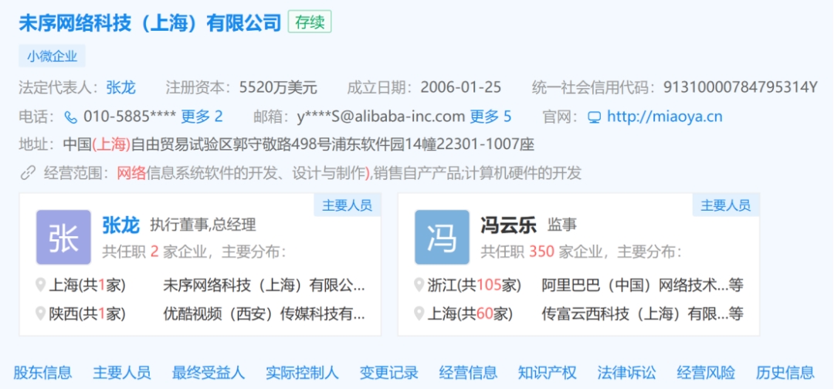Click the monitor icon beside the official website
Screen dimensions: 834x389
click(594, 117)
